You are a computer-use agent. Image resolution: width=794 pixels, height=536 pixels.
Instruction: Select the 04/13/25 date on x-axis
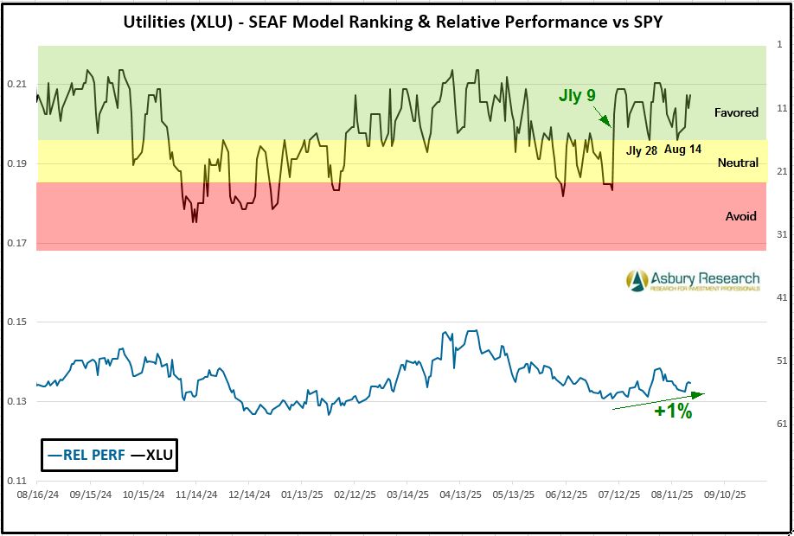point(459,495)
